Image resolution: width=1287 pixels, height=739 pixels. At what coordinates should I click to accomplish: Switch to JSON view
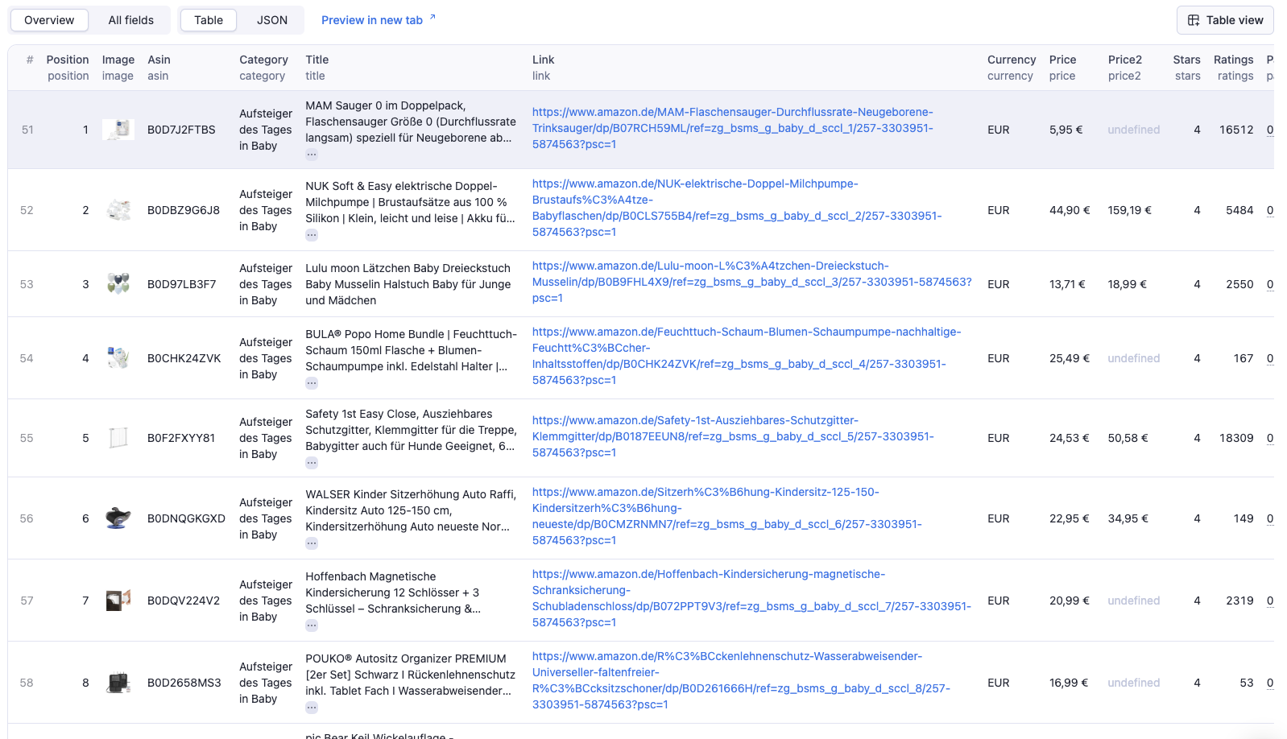[271, 20]
